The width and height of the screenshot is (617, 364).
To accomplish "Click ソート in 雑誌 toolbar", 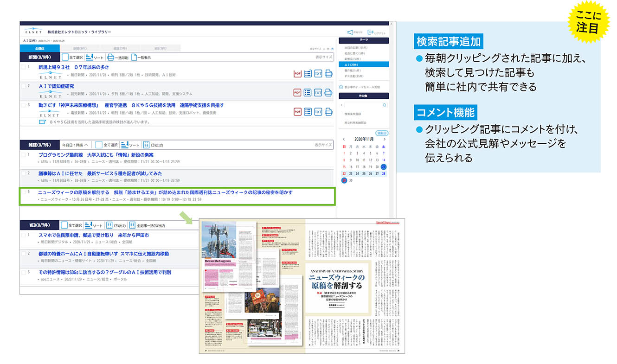I will pos(130,145).
